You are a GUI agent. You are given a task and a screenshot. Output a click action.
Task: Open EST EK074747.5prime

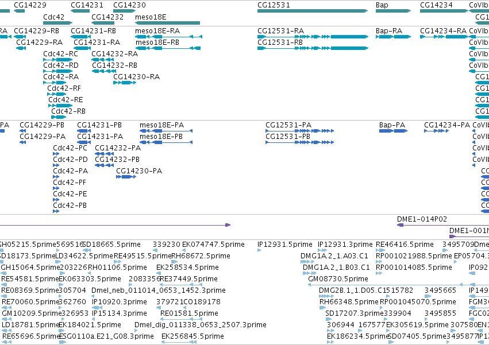[x=213, y=245]
